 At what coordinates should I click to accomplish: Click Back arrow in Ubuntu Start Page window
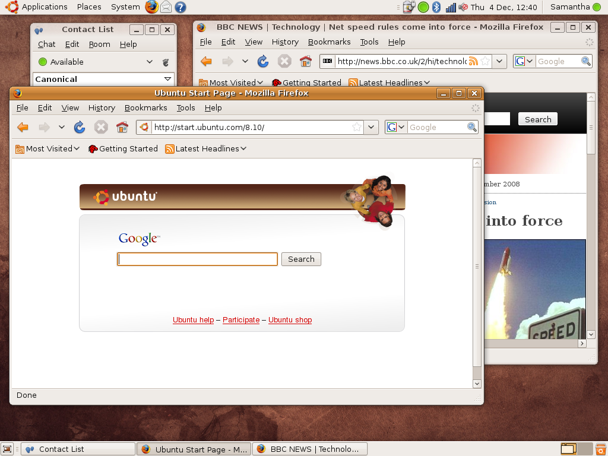[x=23, y=127]
